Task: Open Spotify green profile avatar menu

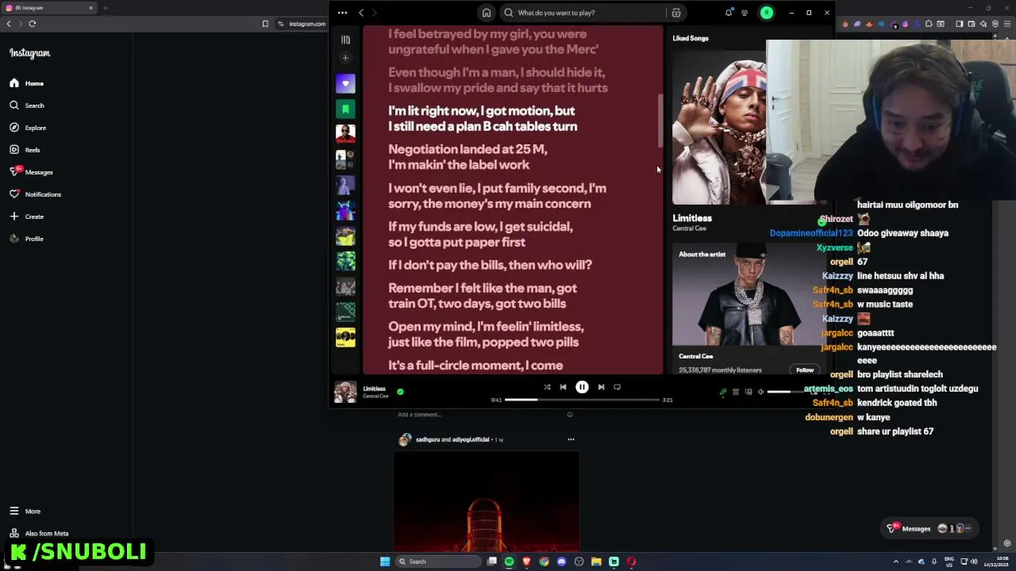Action: point(767,13)
